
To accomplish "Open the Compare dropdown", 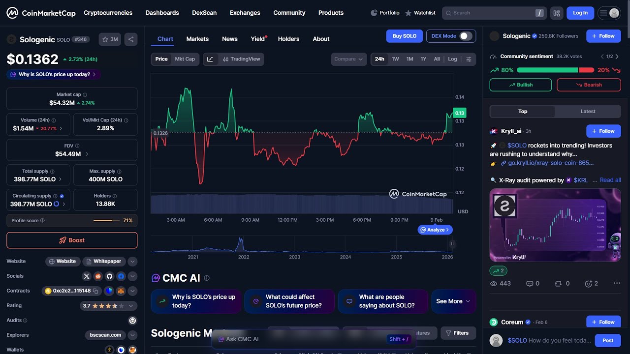I will coord(349,59).
